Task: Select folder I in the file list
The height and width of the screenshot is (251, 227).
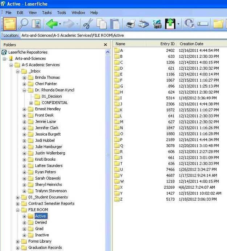Action: pyautogui.click(x=121, y=98)
